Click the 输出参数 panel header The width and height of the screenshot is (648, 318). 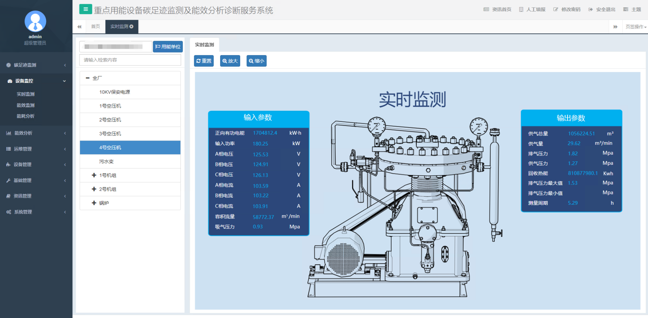click(x=572, y=118)
